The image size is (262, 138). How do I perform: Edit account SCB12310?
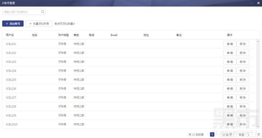(230, 124)
